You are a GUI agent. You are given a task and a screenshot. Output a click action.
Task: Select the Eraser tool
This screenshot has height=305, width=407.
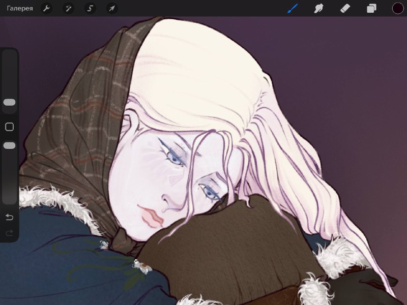[345, 9]
